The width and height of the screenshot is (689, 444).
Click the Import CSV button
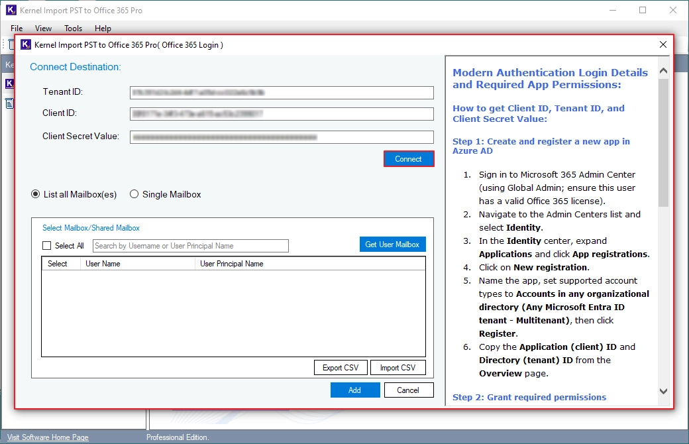[x=397, y=368]
